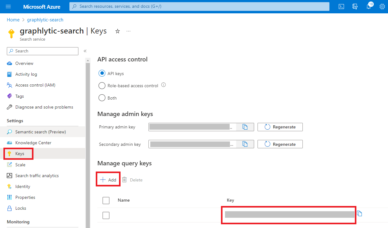This screenshot has height=228, width=388.
Task: Open portal settings gear icon
Action: 382,7
